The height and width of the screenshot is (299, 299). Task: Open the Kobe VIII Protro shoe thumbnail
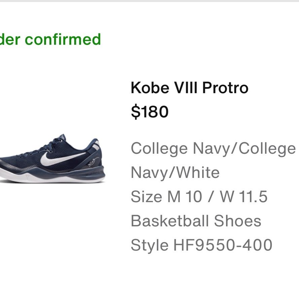coord(52,159)
